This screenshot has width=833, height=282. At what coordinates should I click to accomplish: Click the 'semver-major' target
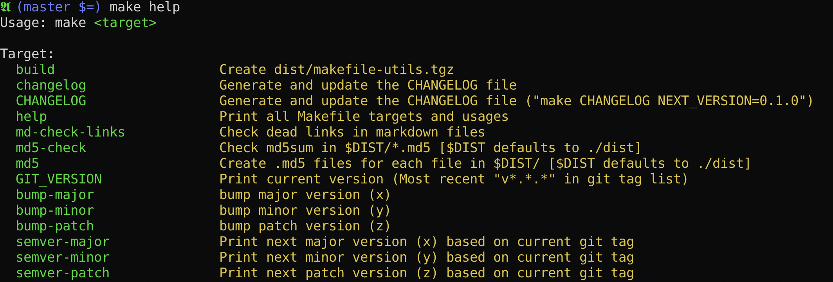(63, 242)
